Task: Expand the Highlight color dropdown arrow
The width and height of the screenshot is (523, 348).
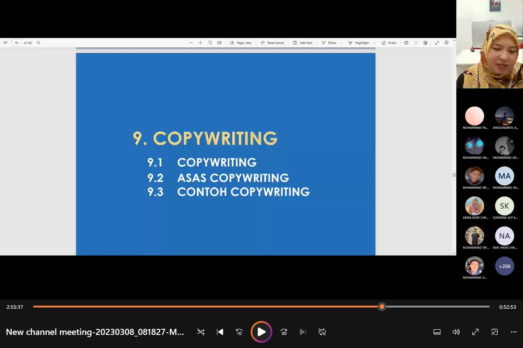Action: 375,43
